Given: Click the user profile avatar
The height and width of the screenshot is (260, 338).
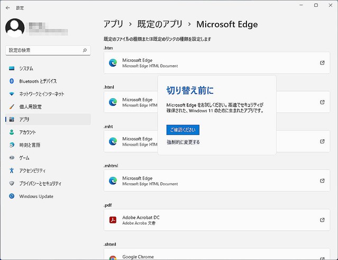Looking at the screenshot, I should (15, 28).
